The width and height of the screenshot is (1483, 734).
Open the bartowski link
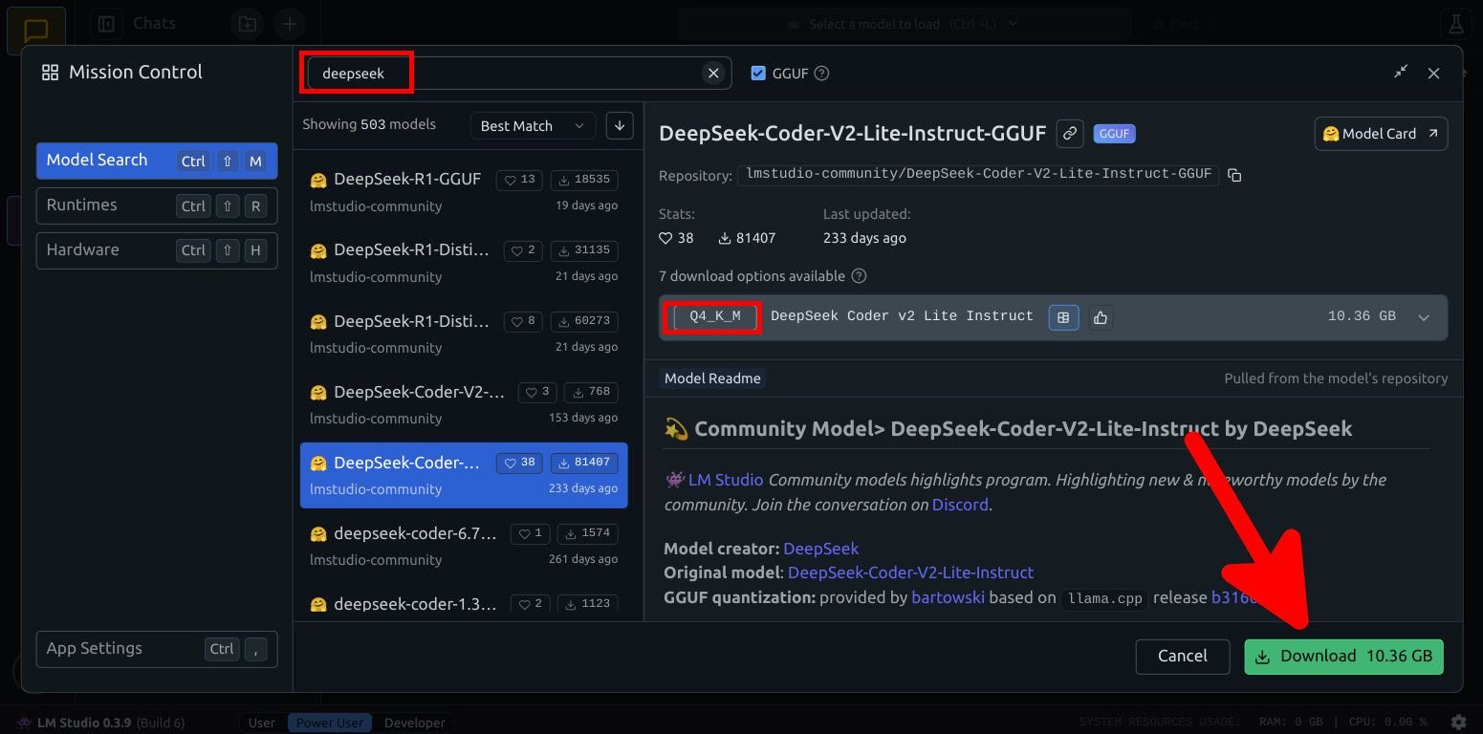948,597
